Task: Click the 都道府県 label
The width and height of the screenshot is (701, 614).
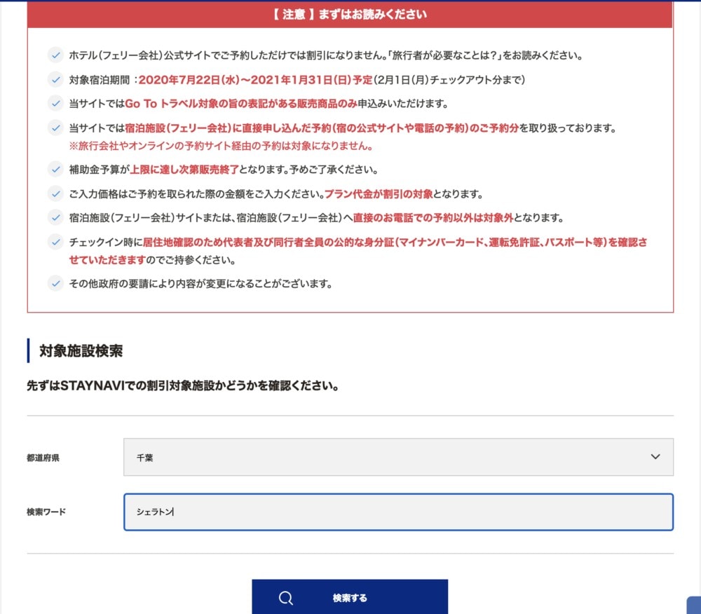Action: pyautogui.click(x=43, y=458)
